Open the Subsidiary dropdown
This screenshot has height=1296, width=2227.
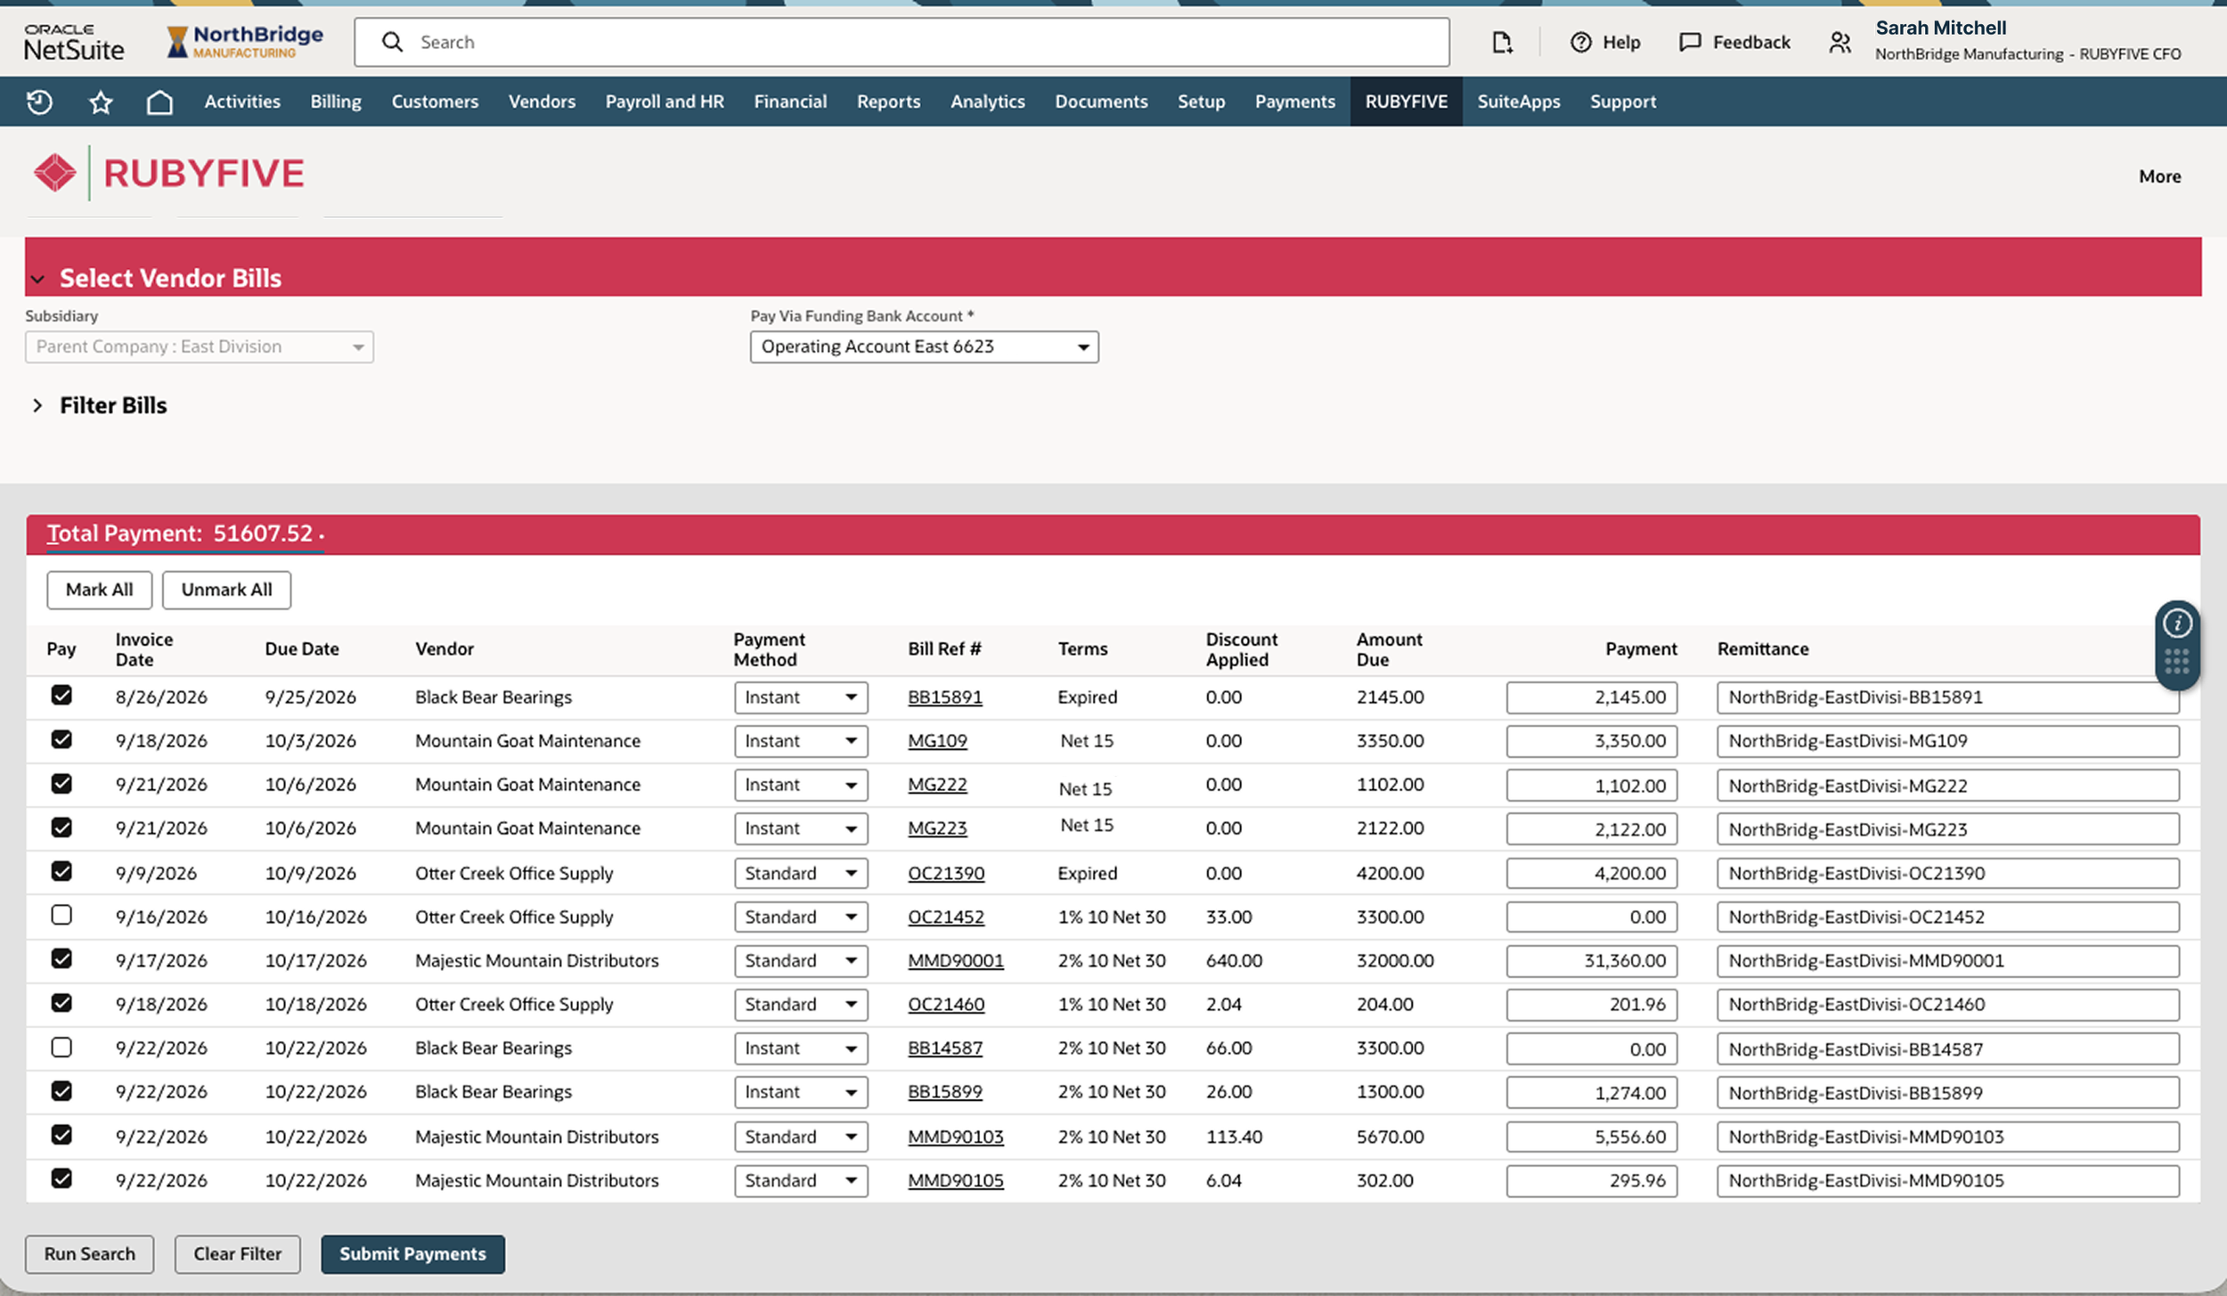tap(200, 346)
